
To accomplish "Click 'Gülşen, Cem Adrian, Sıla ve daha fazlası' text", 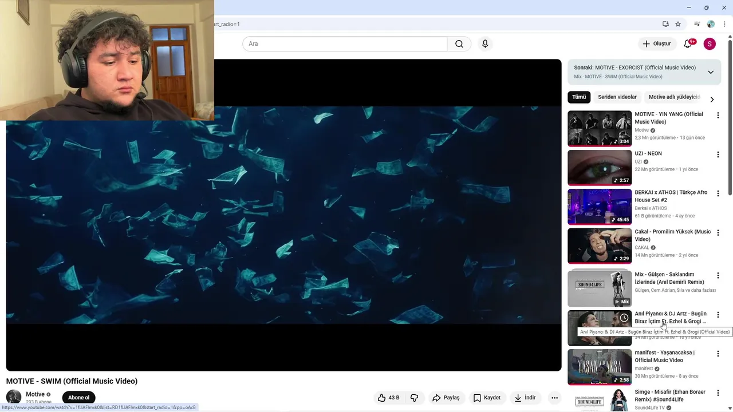I will tap(675, 290).
